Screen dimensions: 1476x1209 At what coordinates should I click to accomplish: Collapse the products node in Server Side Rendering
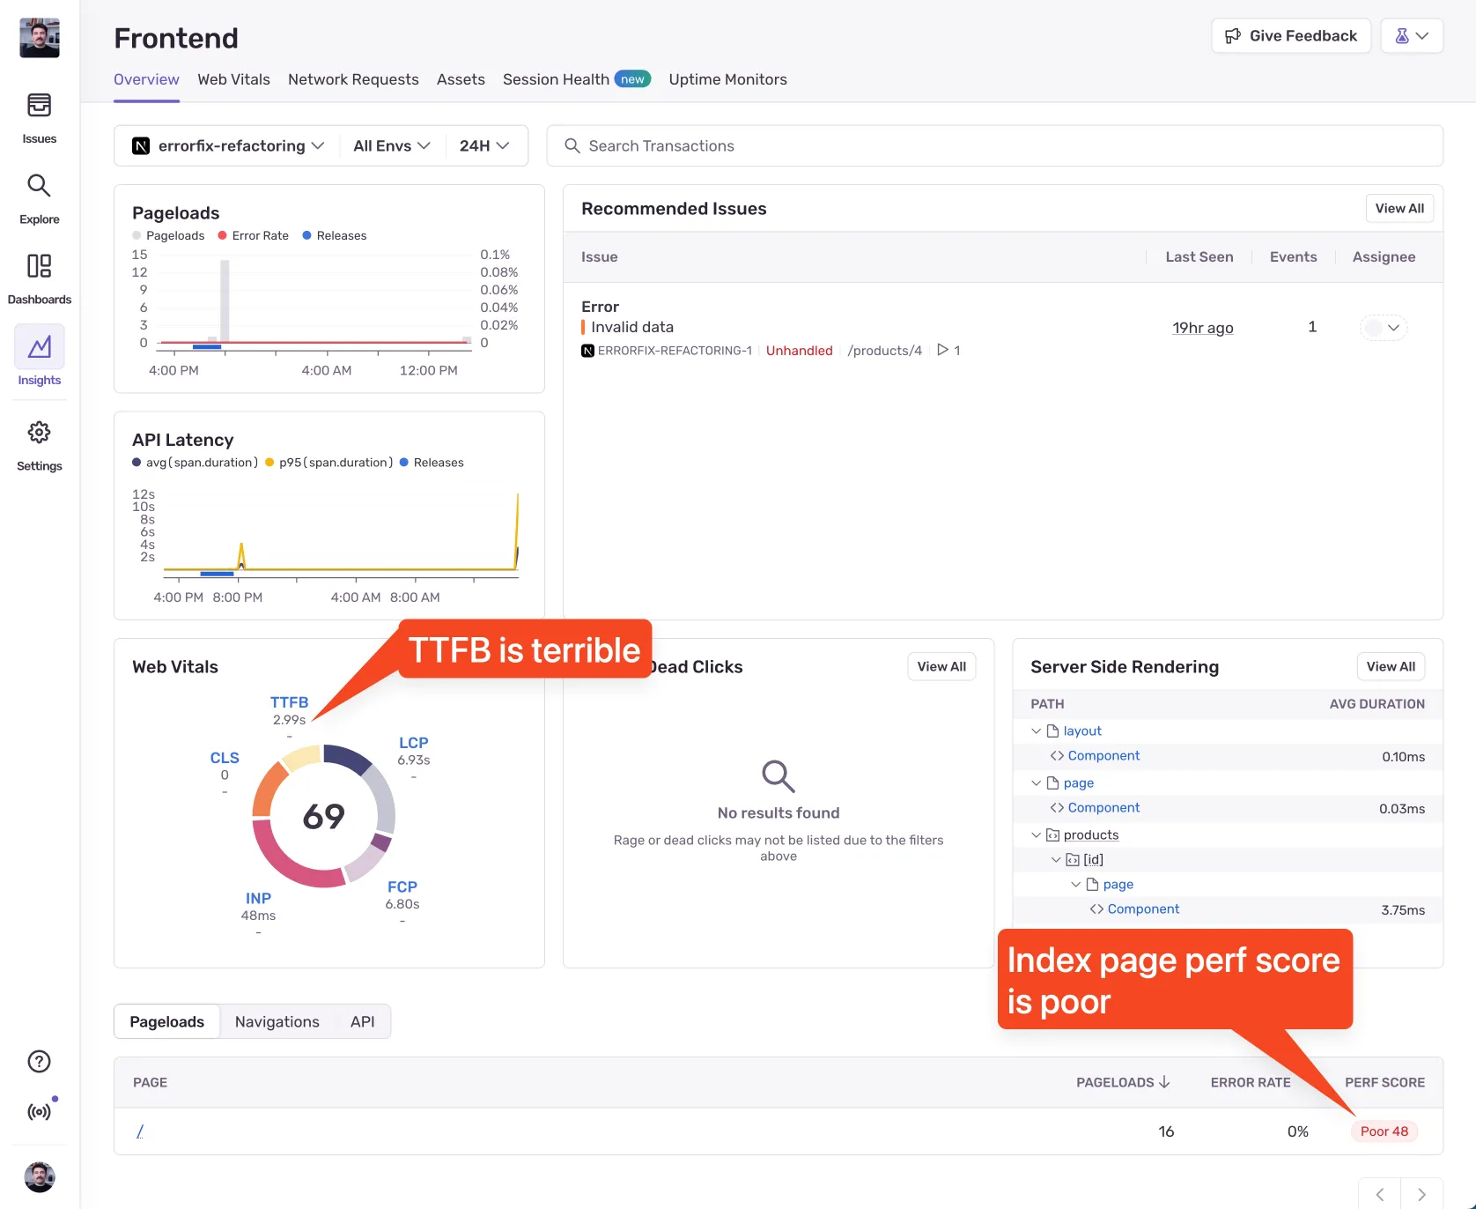(1036, 834)
